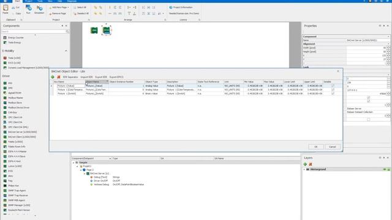The width and height of the screenshot is (392, 220).
Task: Open the Tools ribbon tab
Action: (40, 1)
